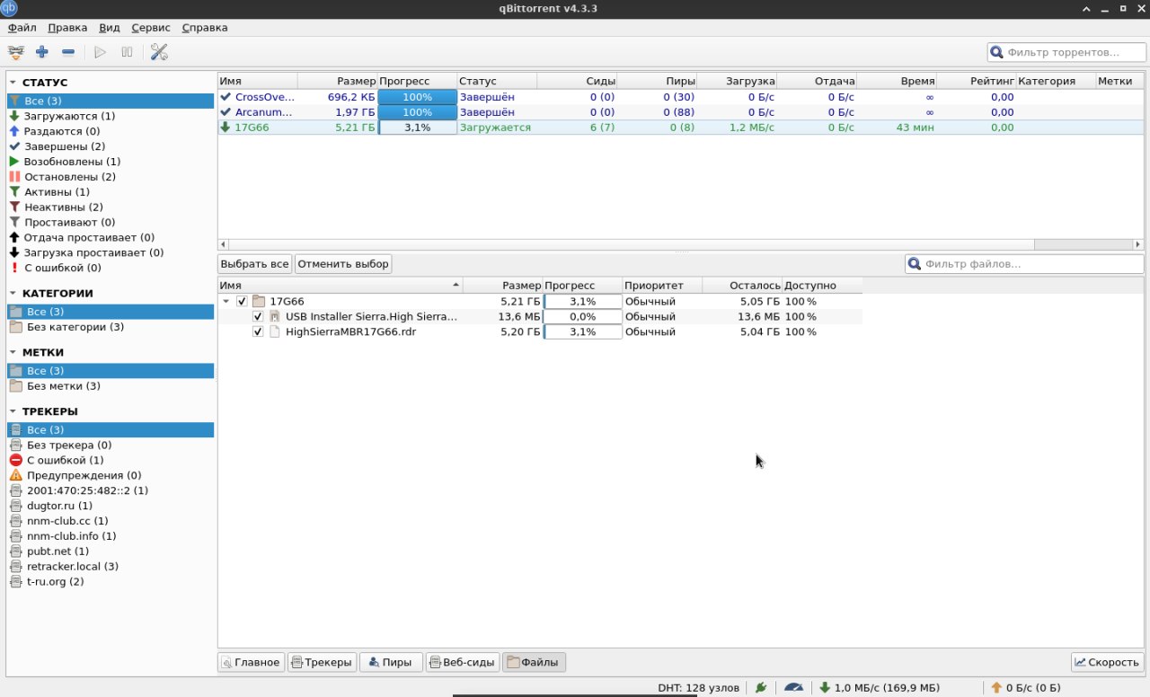
Task: Click the qb application icon in title bar
Action: coord(10,9)
